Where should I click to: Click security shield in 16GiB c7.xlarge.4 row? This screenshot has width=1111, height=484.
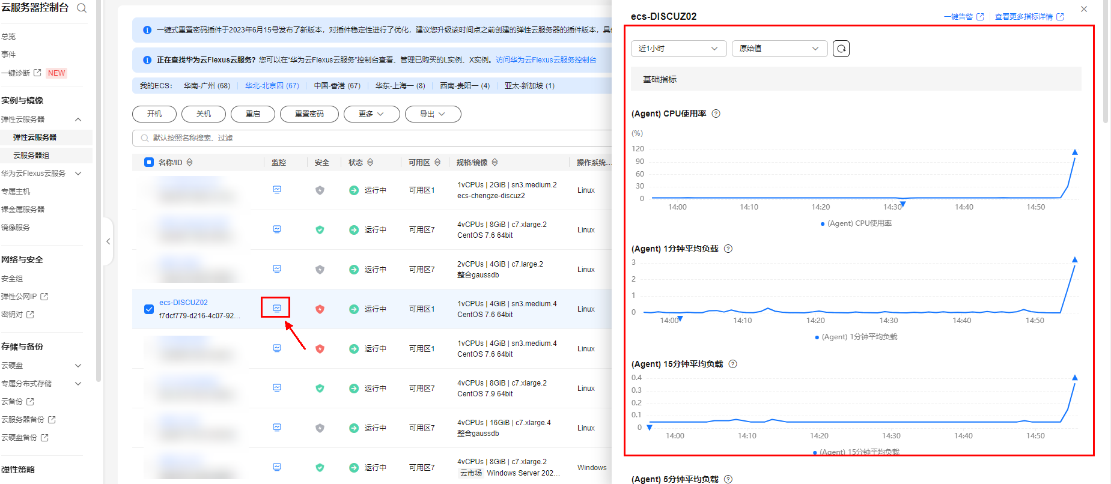pyautogui.click(x=320, y=428)
